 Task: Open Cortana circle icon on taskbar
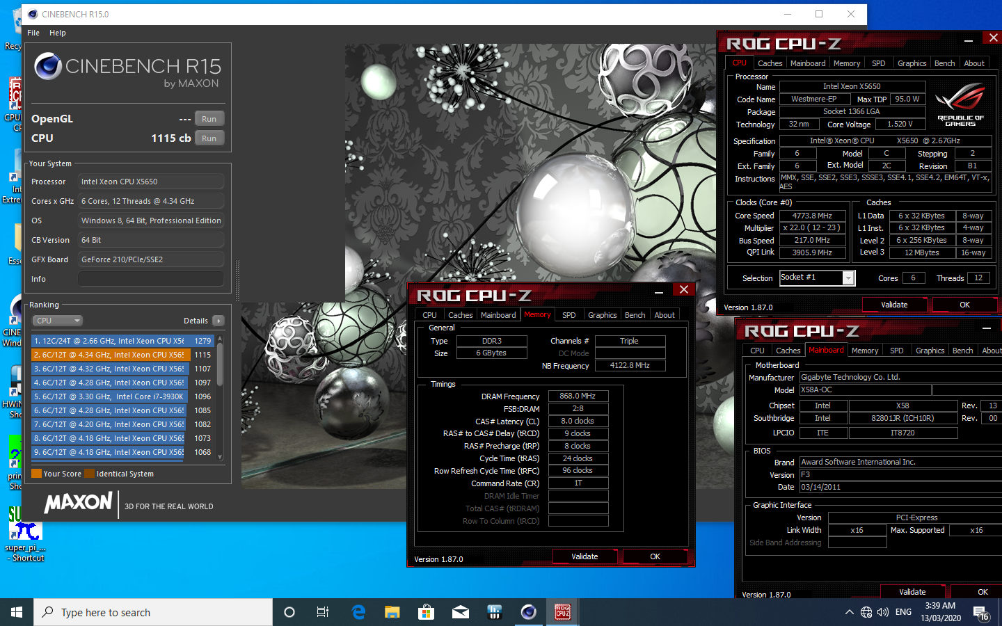pos(289,612)
